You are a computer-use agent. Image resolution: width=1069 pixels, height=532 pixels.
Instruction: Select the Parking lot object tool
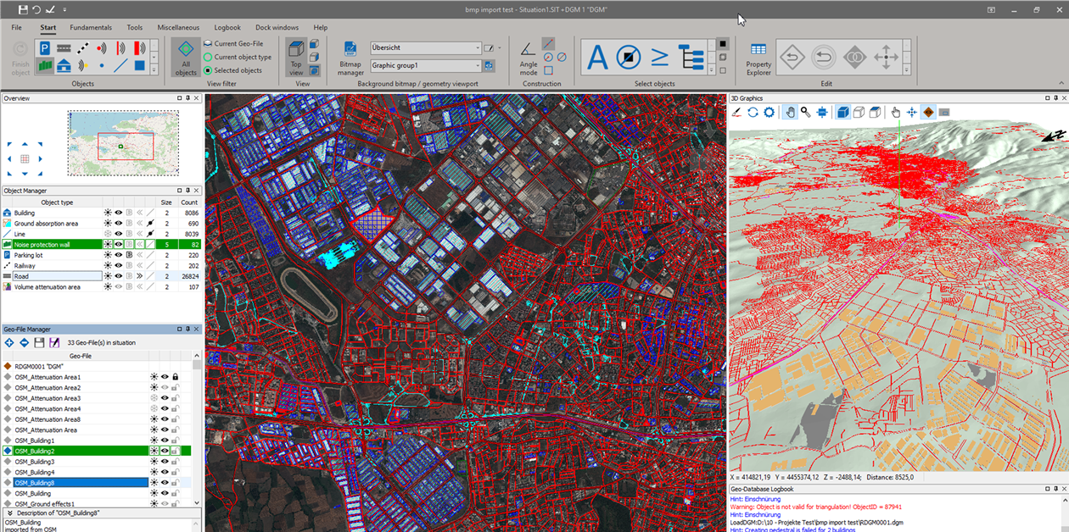pos(44,48)
